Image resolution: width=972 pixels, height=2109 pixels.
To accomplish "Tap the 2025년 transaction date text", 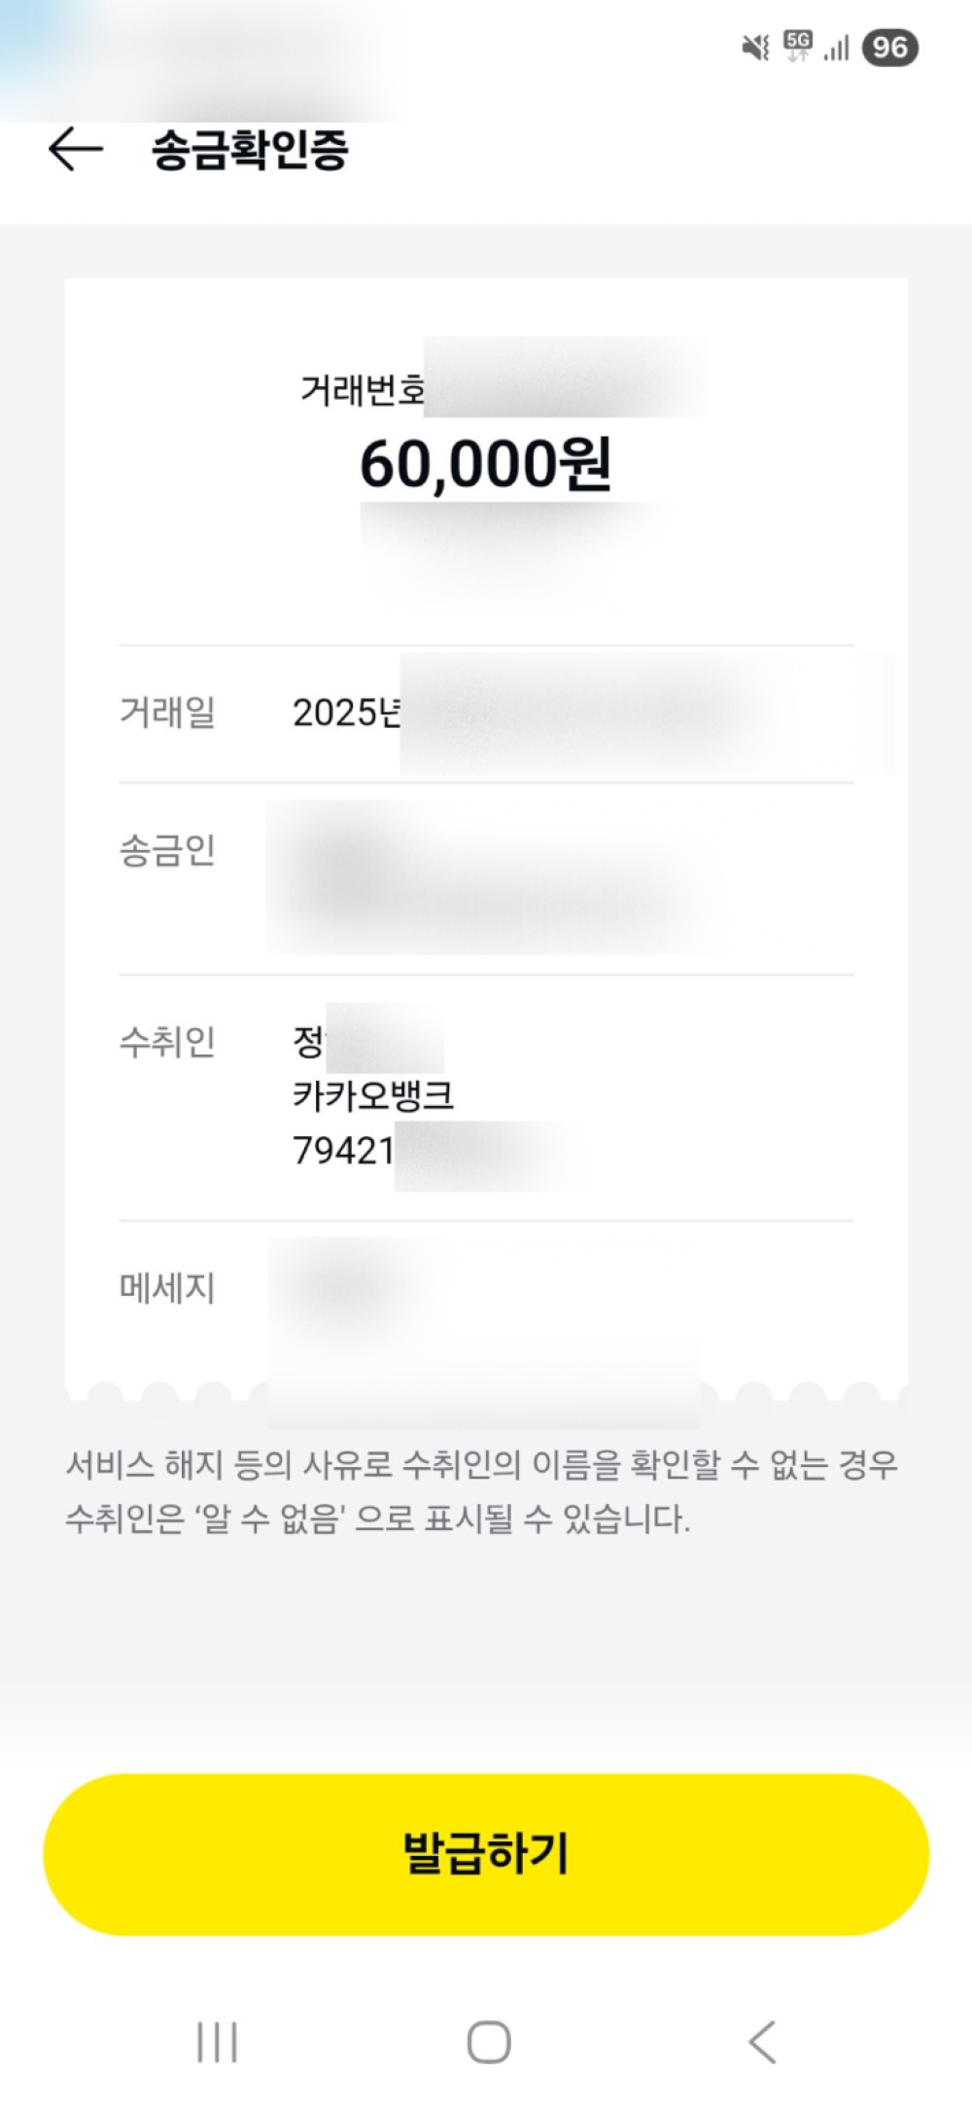I will [346, 713].
